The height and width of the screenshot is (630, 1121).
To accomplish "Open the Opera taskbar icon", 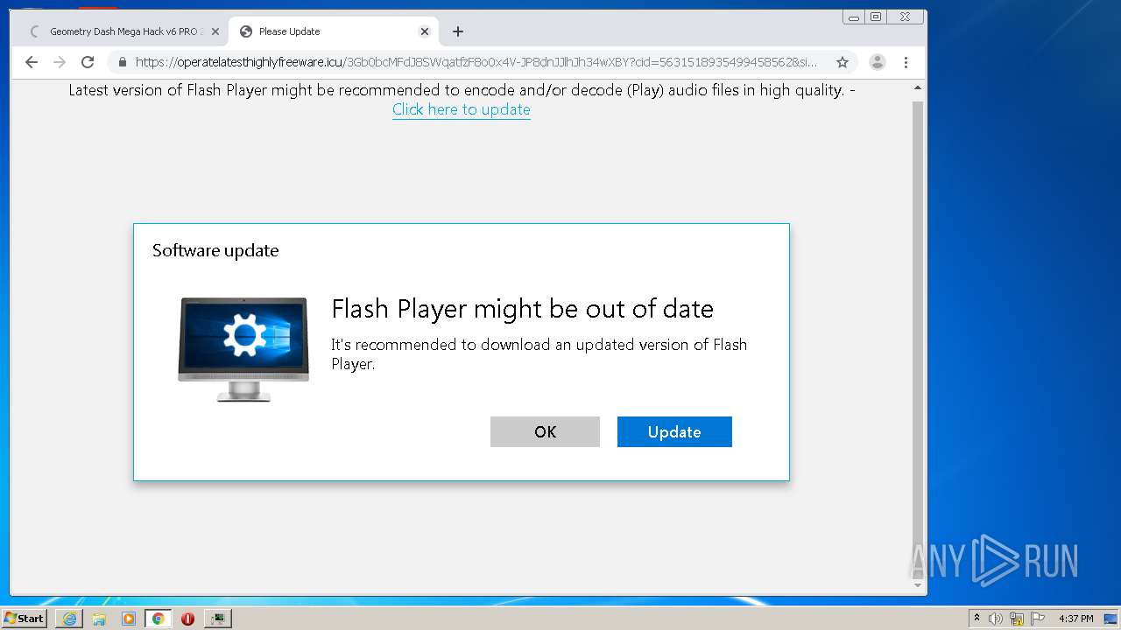I will coord(187,619).
